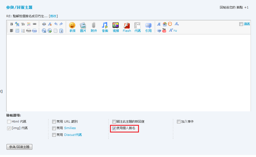Click the 參與/回復主題 page heading
This screenshot has width=256, height=157.
pos(19,7)
